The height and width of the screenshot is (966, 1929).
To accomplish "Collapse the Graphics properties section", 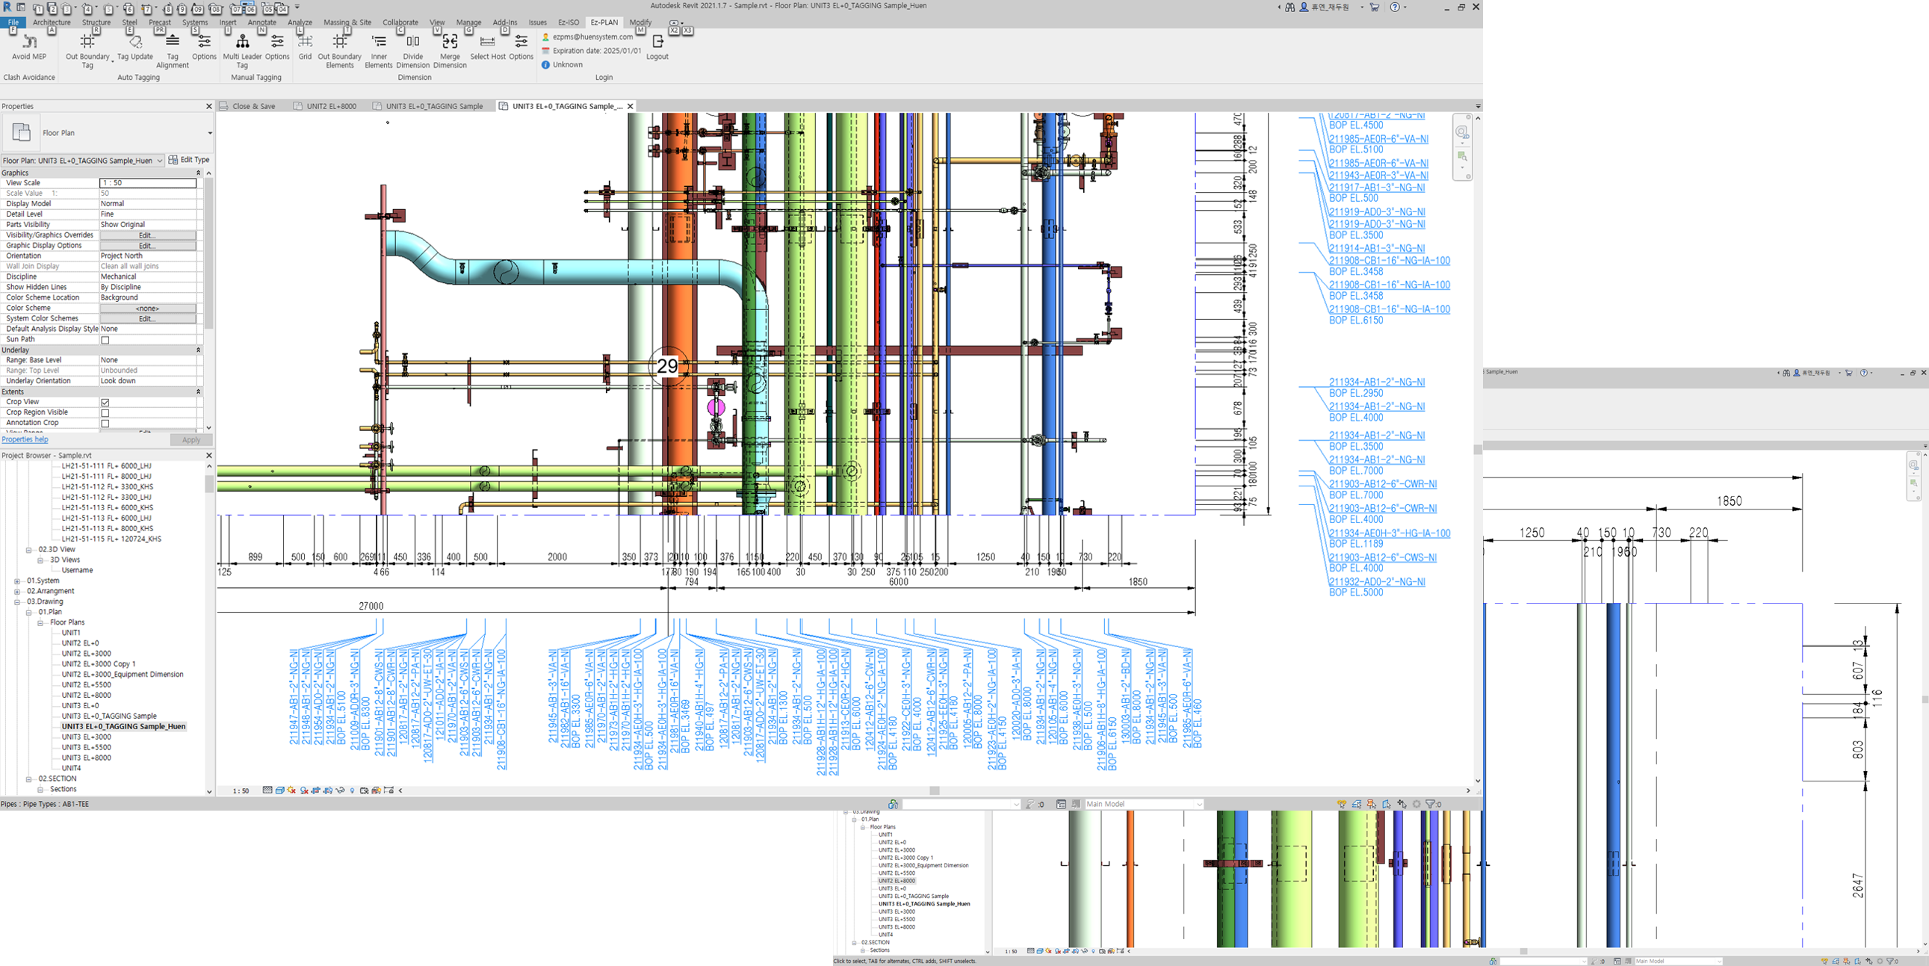I will point(199,173).
